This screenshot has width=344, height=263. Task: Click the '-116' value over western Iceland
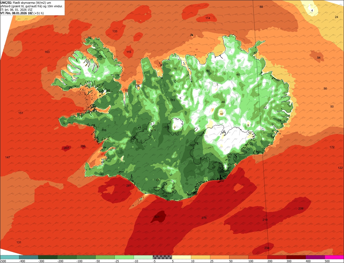[103, 130]
